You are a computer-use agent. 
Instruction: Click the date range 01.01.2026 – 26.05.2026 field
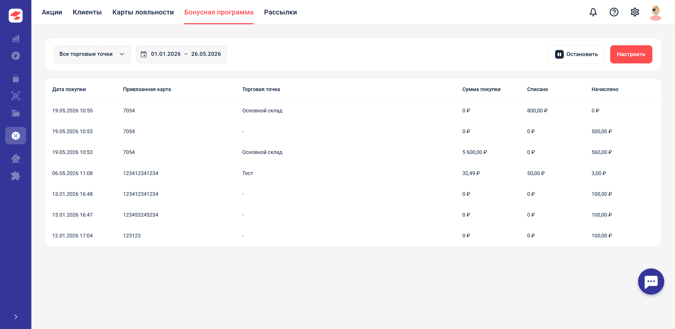(181, 54)
